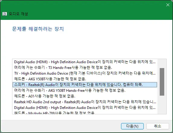173x133 pixels.
Task: Close the 오디오 재생 dialog window
Action: click(x=168, y=5)
